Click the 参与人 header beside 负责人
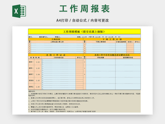Viewport: 165px width, 124px height. click(137, 42)
